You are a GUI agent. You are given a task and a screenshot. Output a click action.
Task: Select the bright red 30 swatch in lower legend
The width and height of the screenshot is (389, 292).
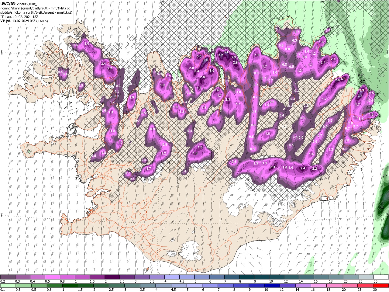point(381,286)
